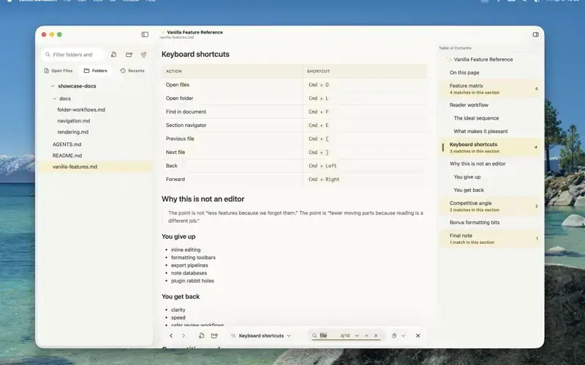Open rendering.md in the sidebar

coord(72,132)
